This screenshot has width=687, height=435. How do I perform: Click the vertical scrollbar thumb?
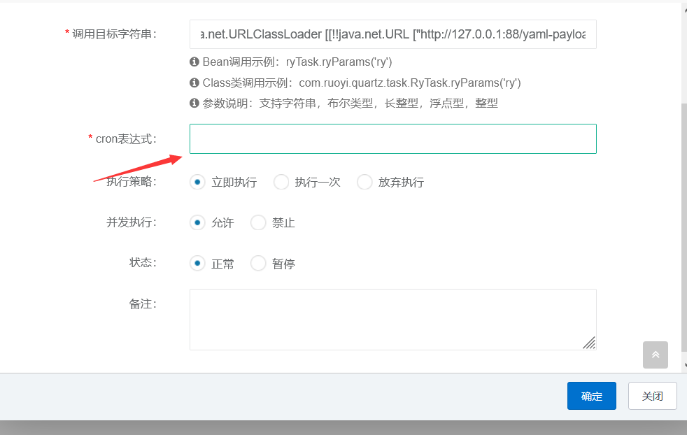[684, 227]
